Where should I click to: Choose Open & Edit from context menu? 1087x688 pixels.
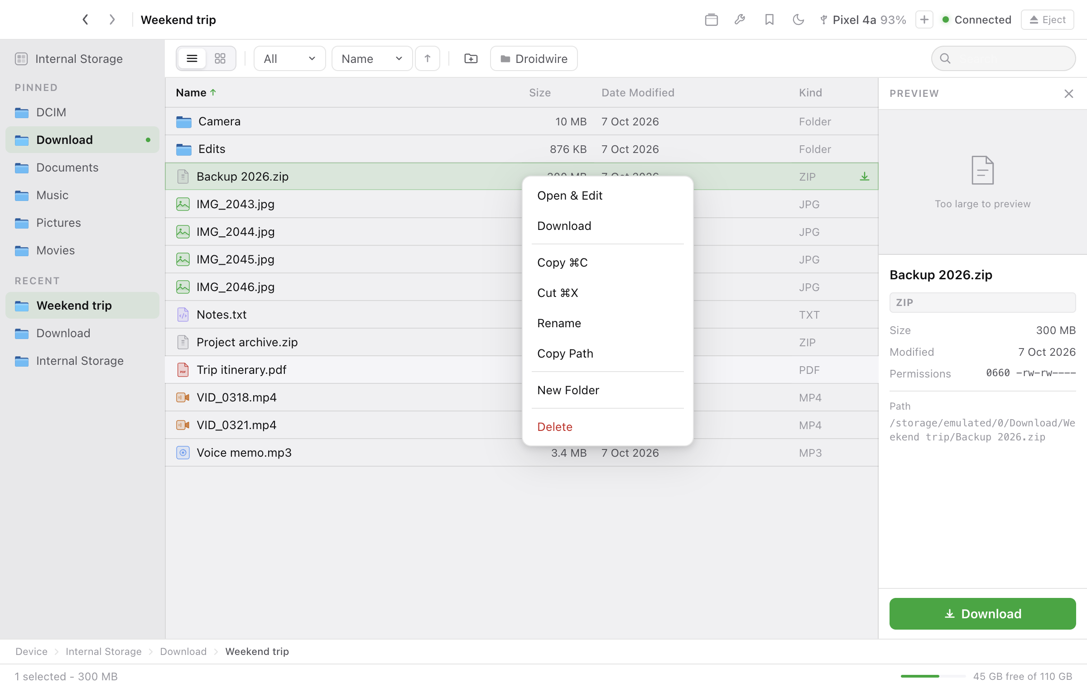click(x=608, y=196)
